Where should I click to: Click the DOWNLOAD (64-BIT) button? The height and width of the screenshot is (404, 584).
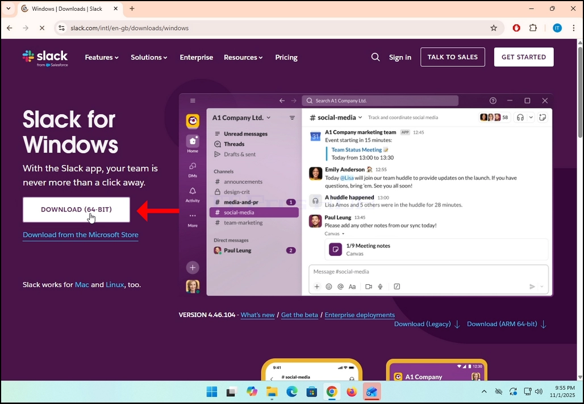(76, 209)
